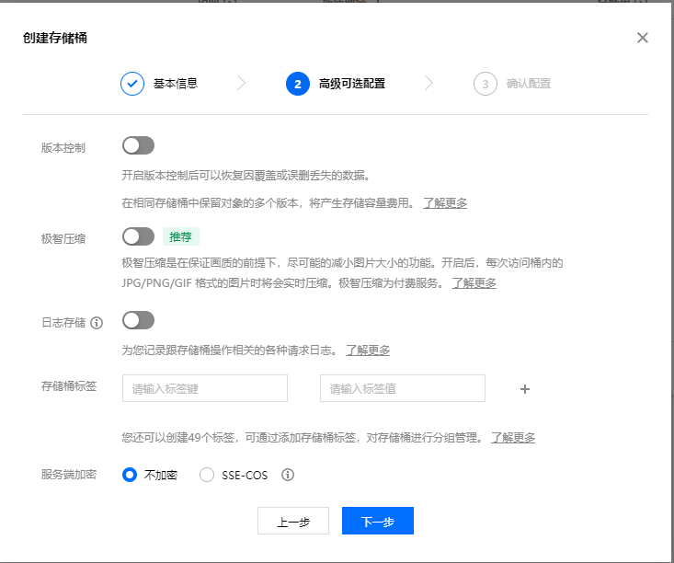The image size is (674, 563).
Task: Jump to the 确认配置 step label
Action: pyautogui.click(x=529, y=84)
